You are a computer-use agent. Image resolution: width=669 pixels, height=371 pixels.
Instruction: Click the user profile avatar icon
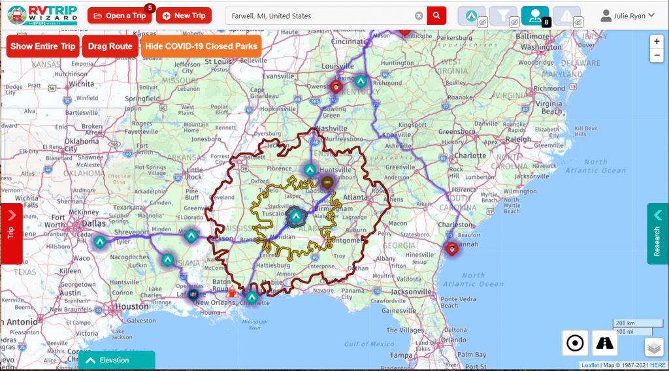[x=606, y=16]
